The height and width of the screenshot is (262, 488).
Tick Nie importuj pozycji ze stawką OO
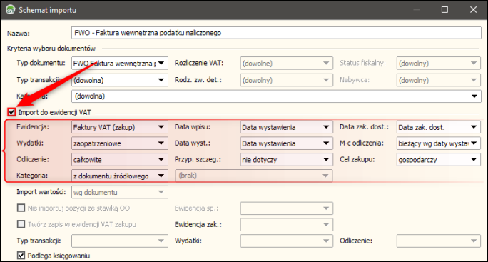pyautogui.click(x=21, y=208)
